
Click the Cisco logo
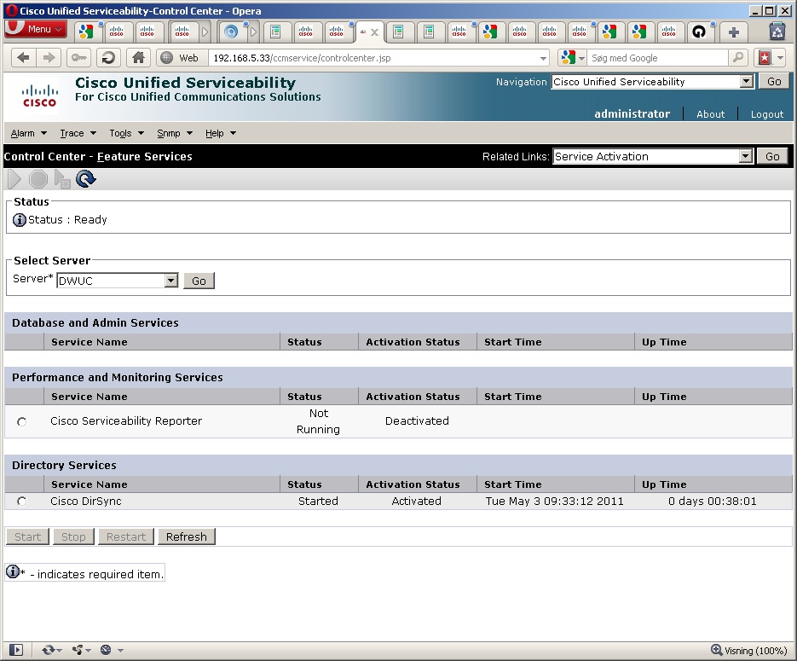(x=40, y=96)
